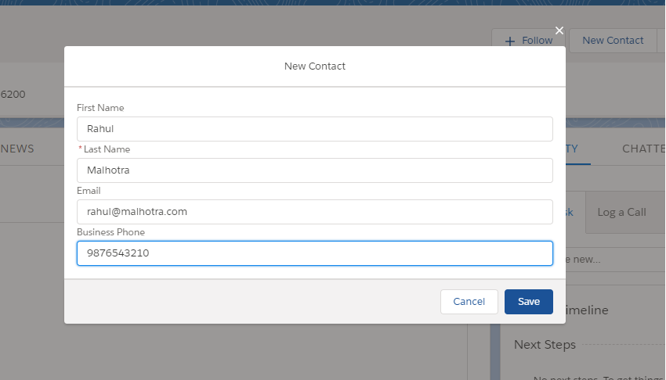Click the Next Steps section heading

[545, 345]
